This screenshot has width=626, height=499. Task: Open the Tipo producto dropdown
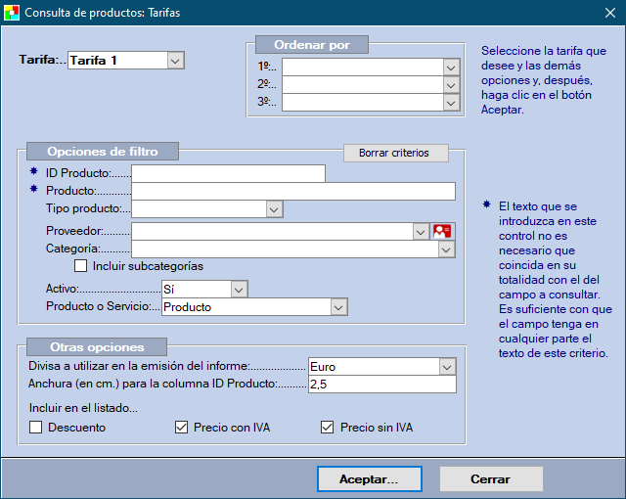pos(274,209)
